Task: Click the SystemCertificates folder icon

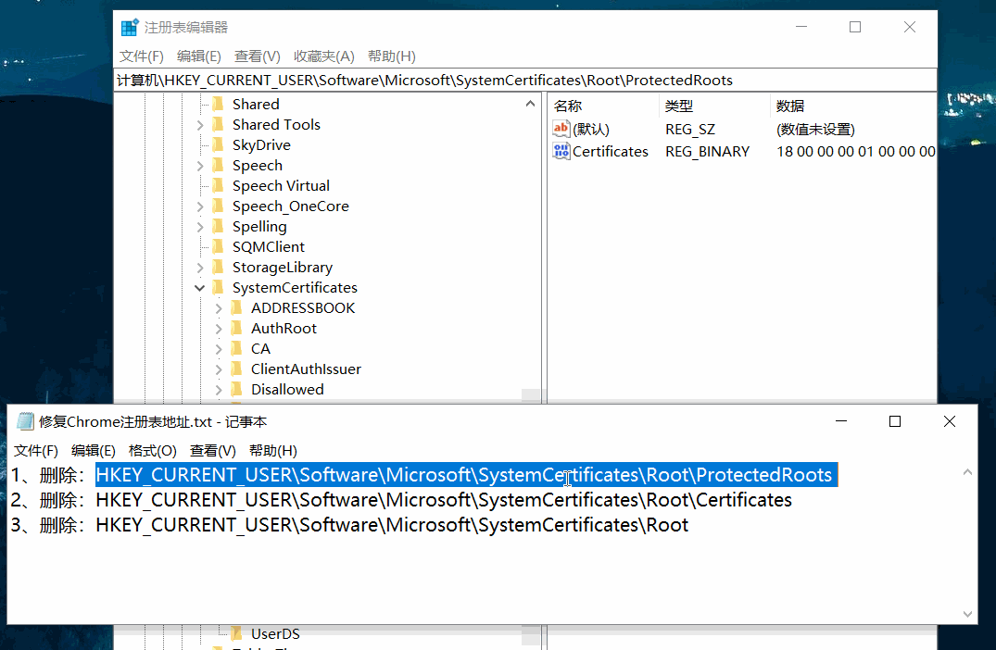Action: [218, 287]
